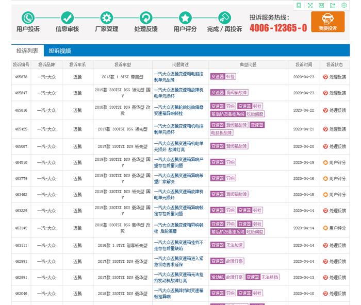Open link 变速箱机电单元损坏 故障灯亮
This screenshot has height=305, width=361.
tap(178, 146)
